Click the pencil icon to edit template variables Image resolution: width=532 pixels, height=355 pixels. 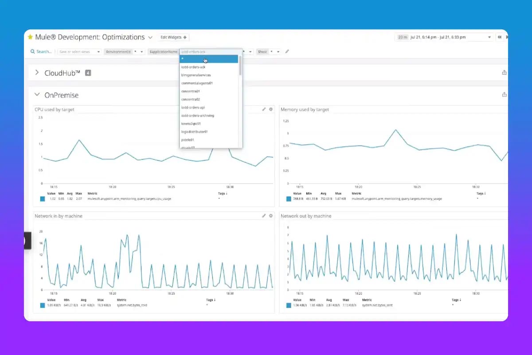[287, 51]
